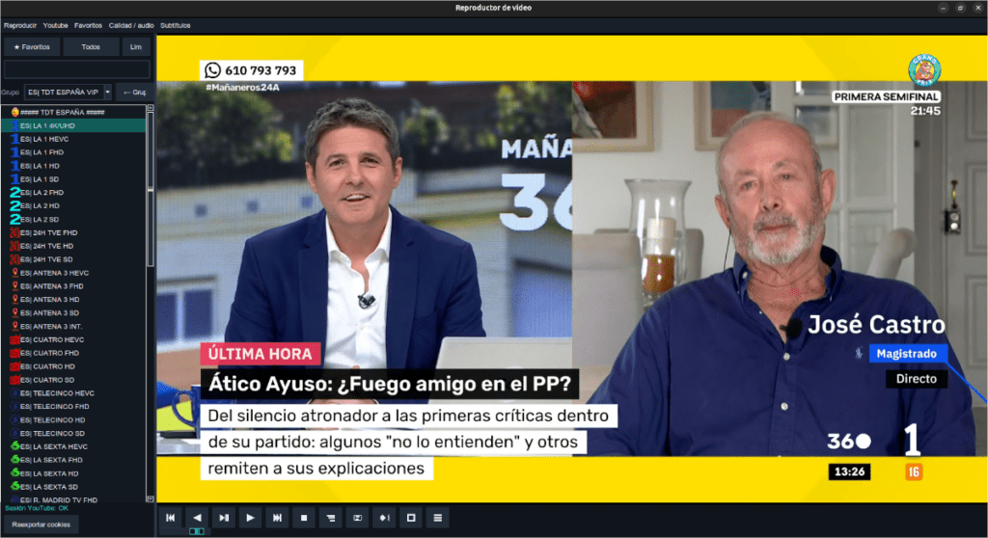Screen dimensions: 988x538
Task: Select channel ES| LA 1 HEVC
Action: point(73,139)
